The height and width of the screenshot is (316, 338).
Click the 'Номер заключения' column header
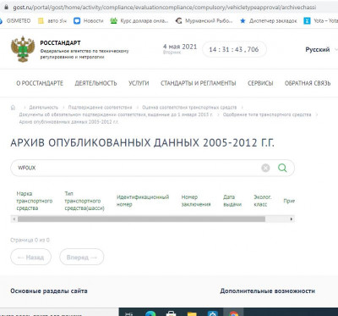pos(196,201)
